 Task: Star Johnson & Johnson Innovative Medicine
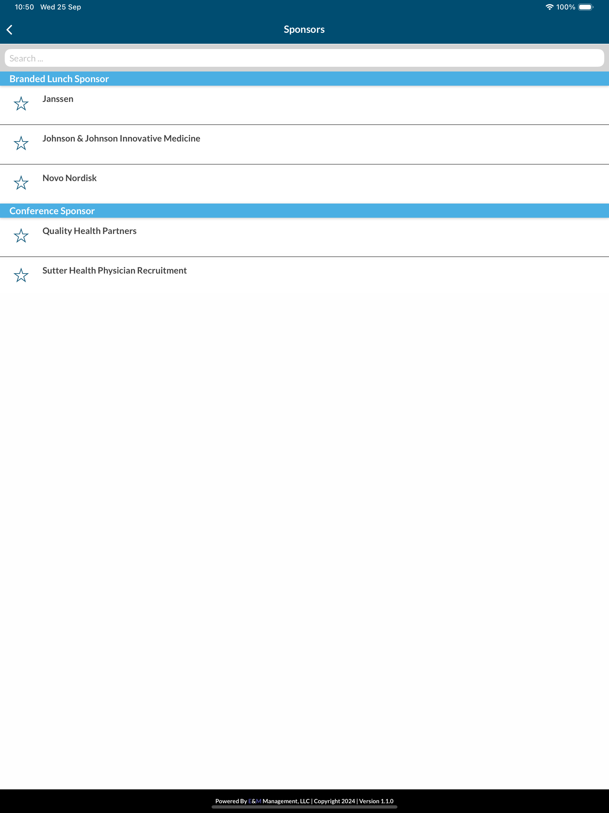tap(21, 143)
